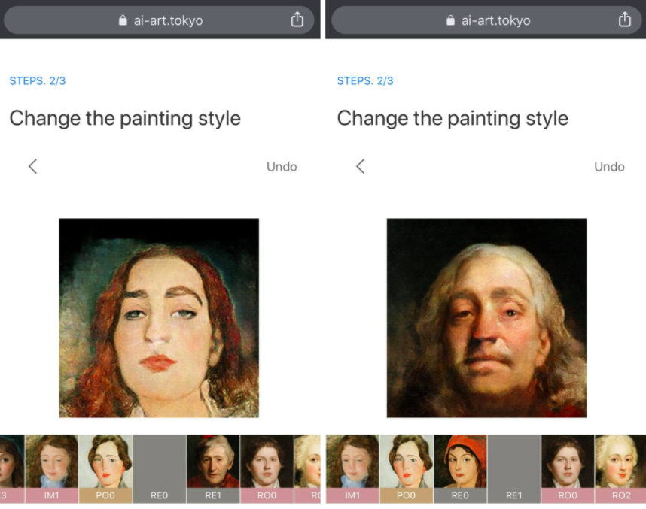Click the 'Change the painting style' heading on the right

pyautogui.click(x=453, y=119)
